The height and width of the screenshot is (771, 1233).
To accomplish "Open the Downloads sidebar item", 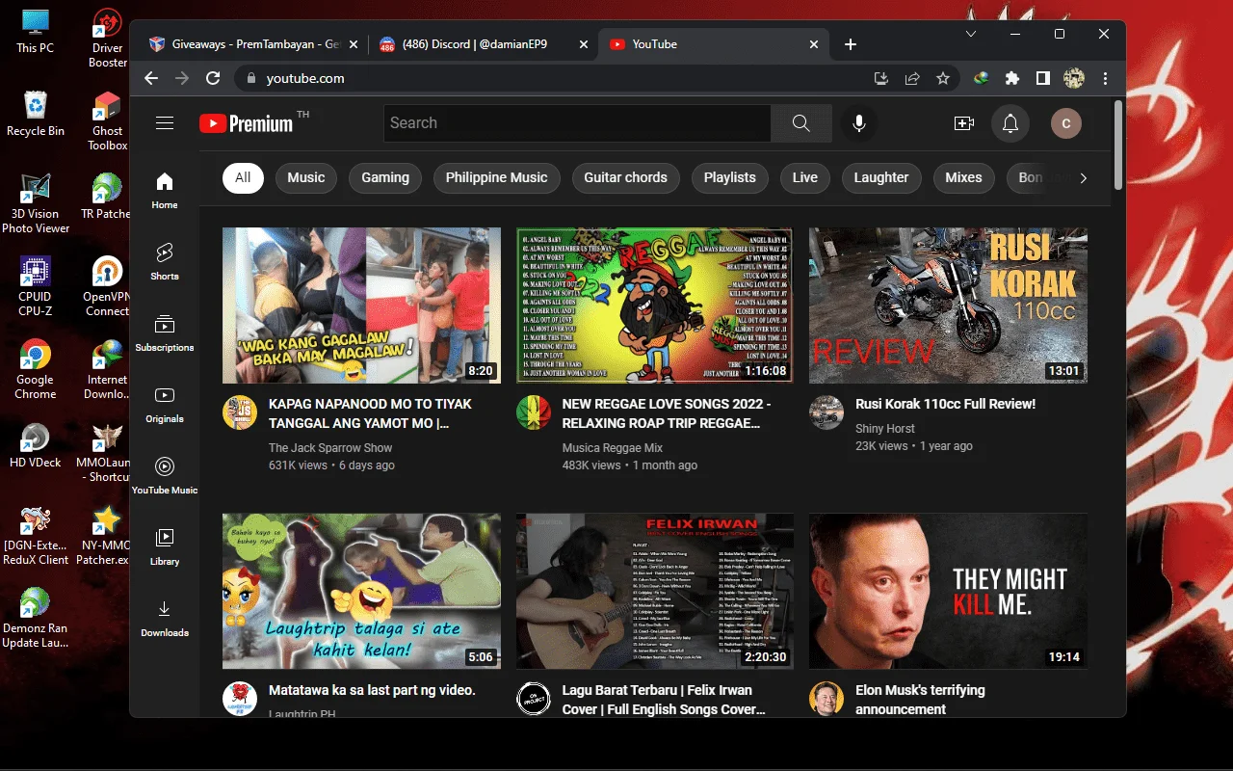I will click(165, 617).
